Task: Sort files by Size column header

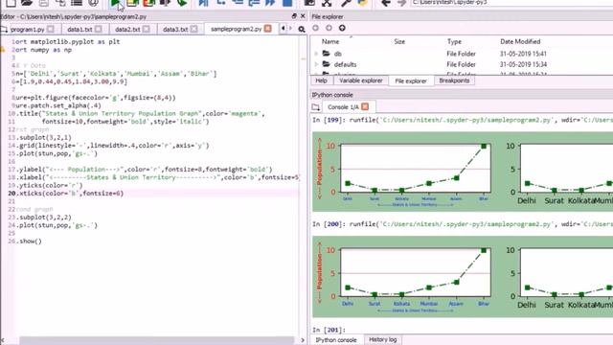Action: click(399, 41)
